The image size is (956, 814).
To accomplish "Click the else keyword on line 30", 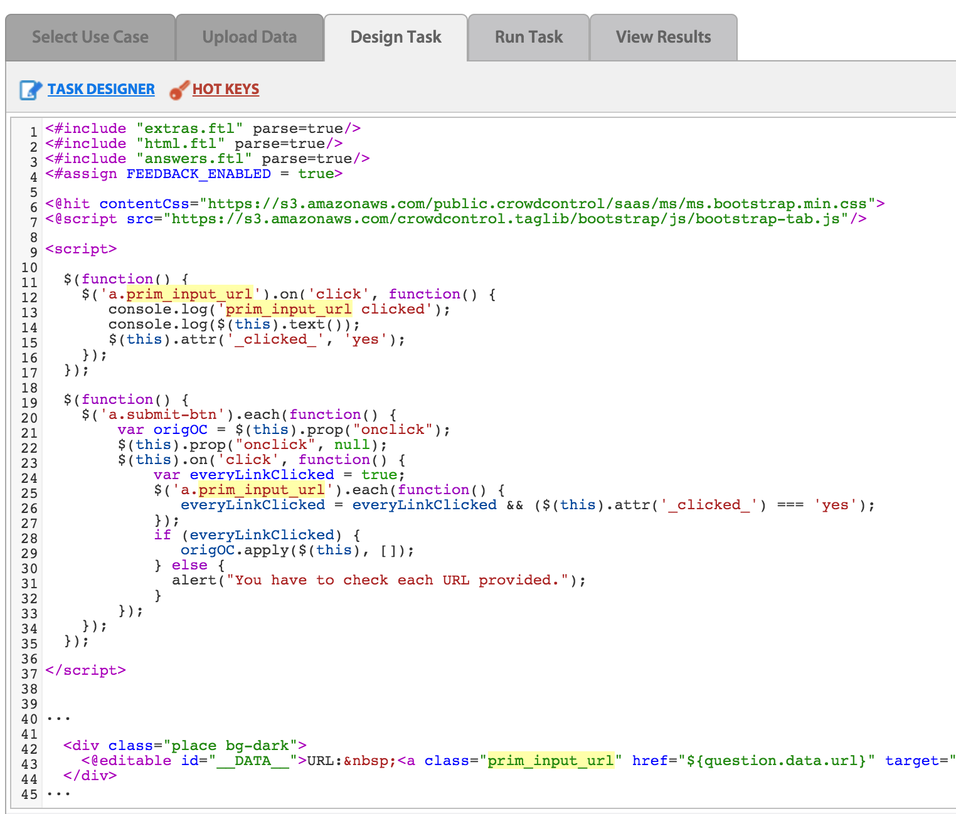I will coord(189,565).
